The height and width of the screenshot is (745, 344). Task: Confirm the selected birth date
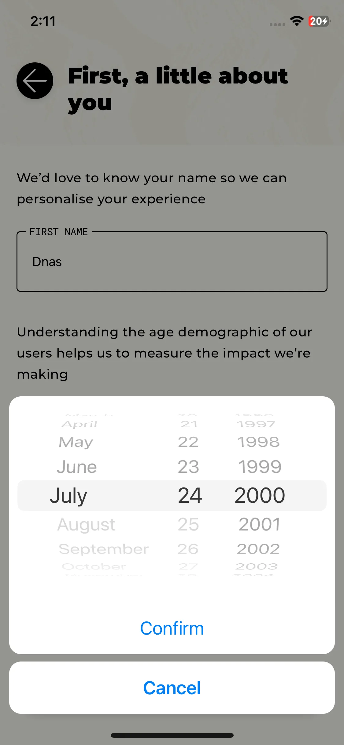point(172,628)
